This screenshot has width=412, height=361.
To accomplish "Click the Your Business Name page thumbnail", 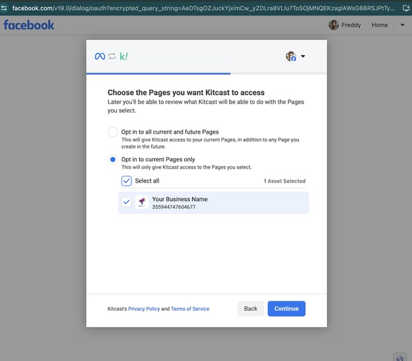I will click(141, 202).
